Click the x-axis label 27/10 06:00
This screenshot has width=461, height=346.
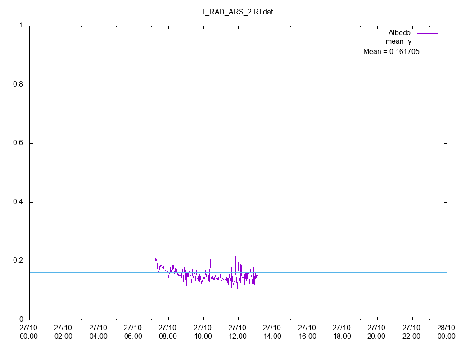click(133, 332)
